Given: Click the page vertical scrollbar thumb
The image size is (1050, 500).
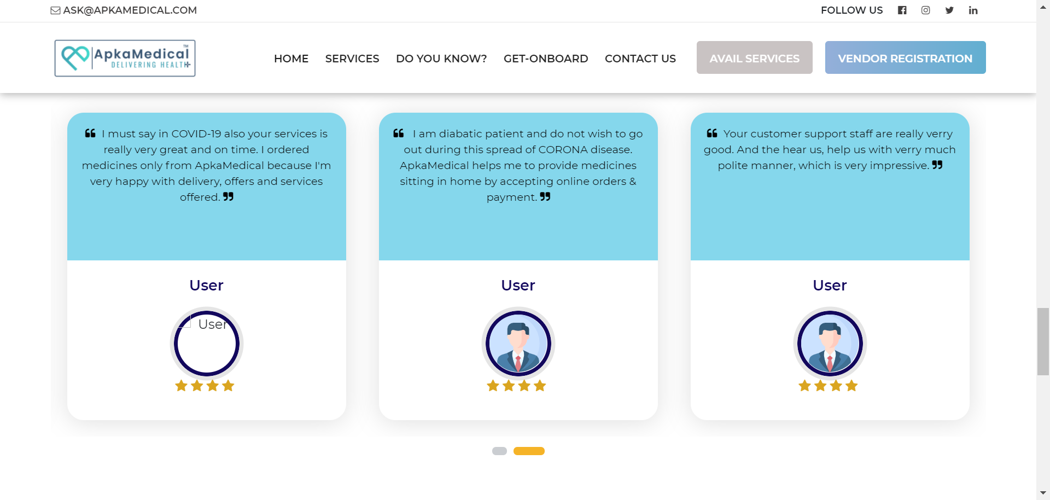Looking at the screenshot, I should point(1043,341).
